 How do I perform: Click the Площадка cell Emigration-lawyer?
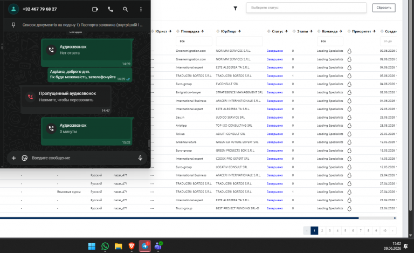(188, 92)
